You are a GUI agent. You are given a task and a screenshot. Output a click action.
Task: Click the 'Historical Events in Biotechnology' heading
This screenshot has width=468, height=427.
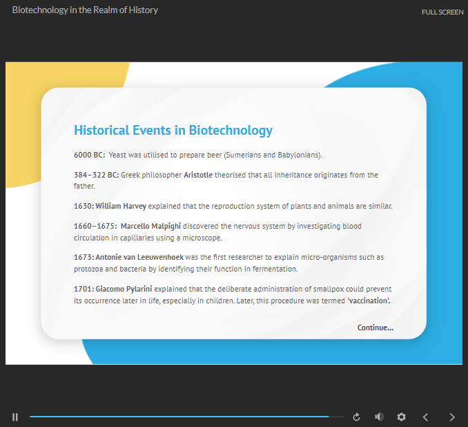pyautogui.click(x=173, y=131)
